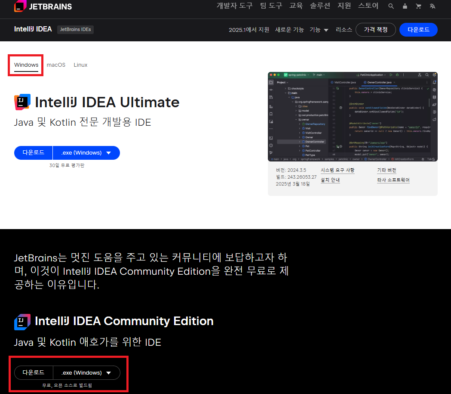Open the shopping cart icon

pyautogui.click(x=418, y=6)
